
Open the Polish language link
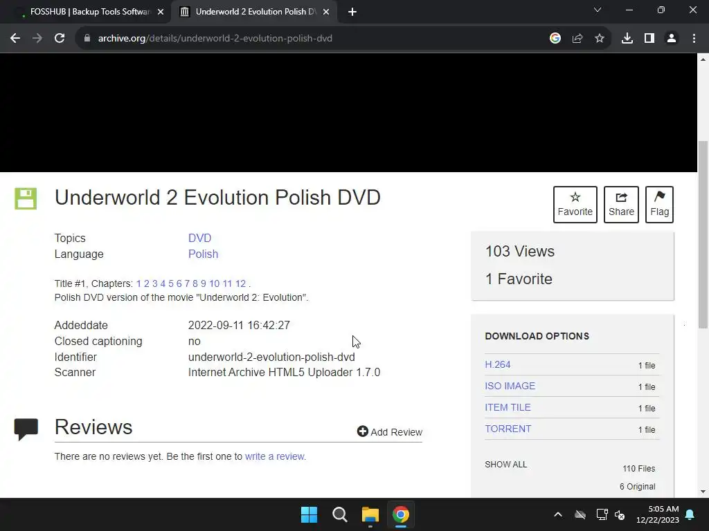click(203, 254)
